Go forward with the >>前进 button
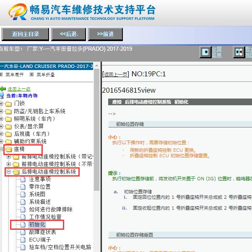This screenshot has width=252, height=252. (x=105, y=34)
